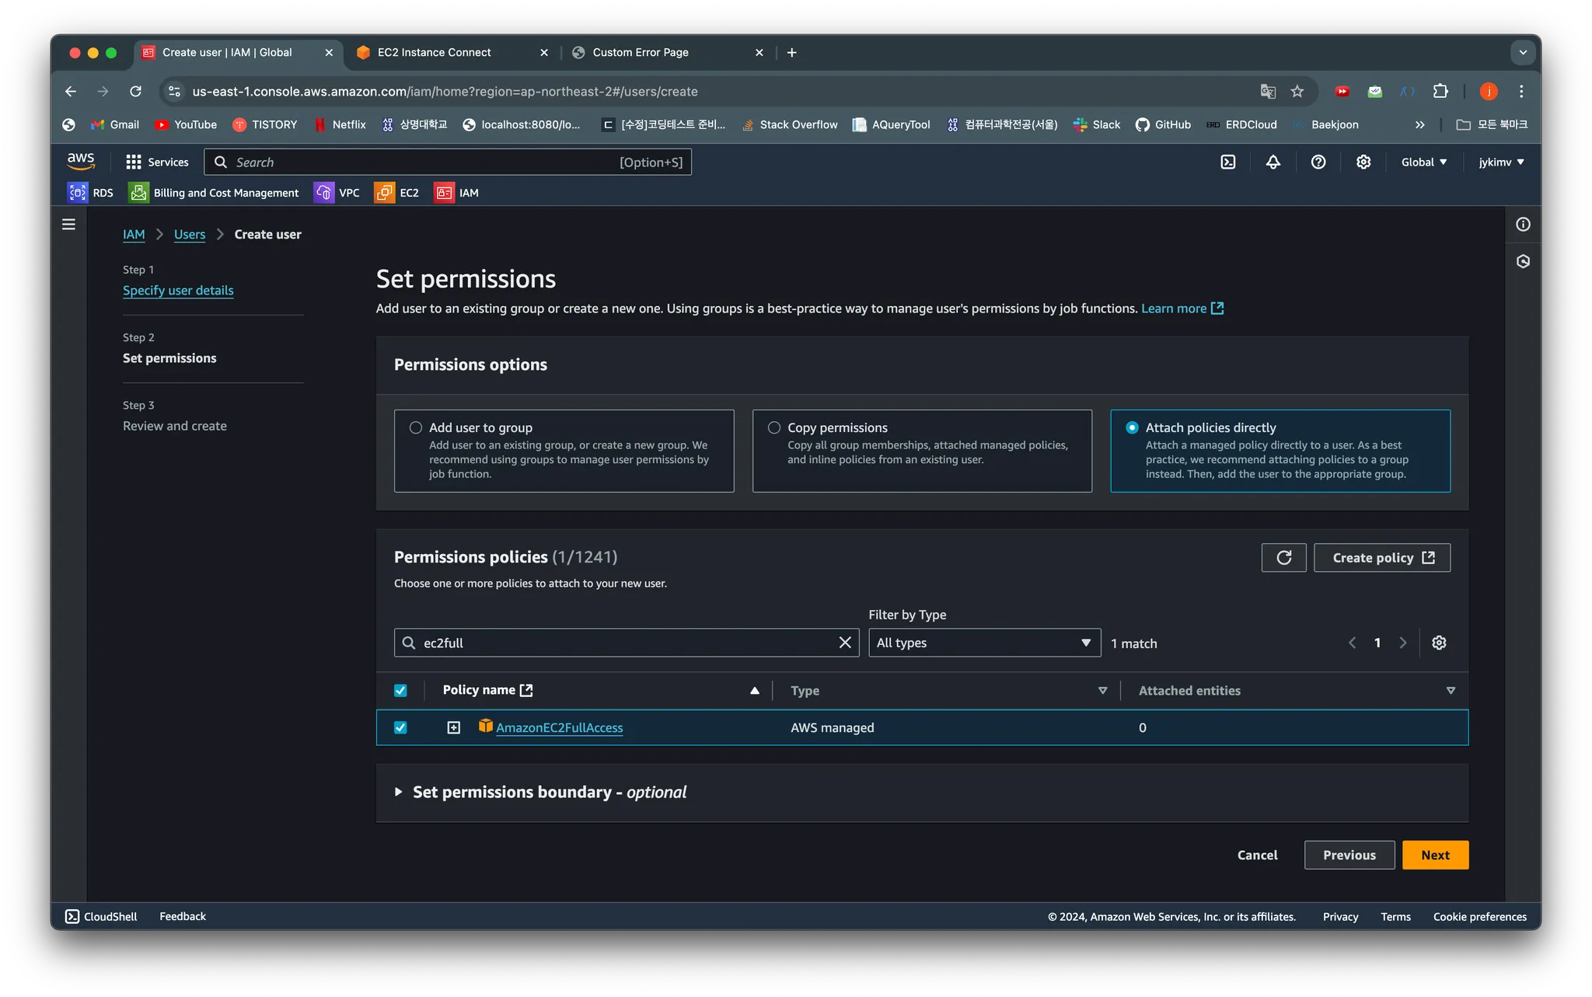Viewport: 1592px width, 997px height.
Task: Open the All types filter dropdown
Action: 984,643
